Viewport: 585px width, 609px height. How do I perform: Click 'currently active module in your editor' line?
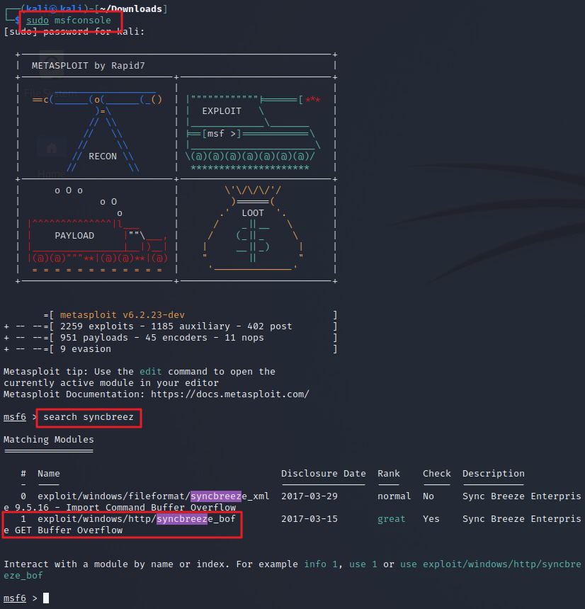[x=110, y=383]
